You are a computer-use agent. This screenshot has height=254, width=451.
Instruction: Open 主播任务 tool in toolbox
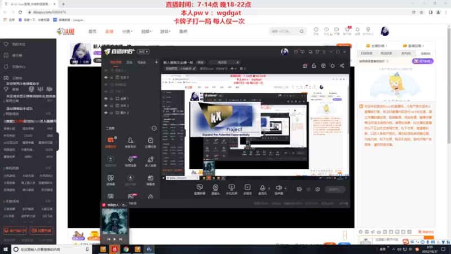(151, 142)
